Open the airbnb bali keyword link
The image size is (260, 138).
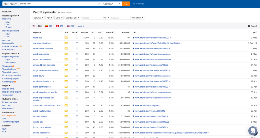[x=38, y=38]
